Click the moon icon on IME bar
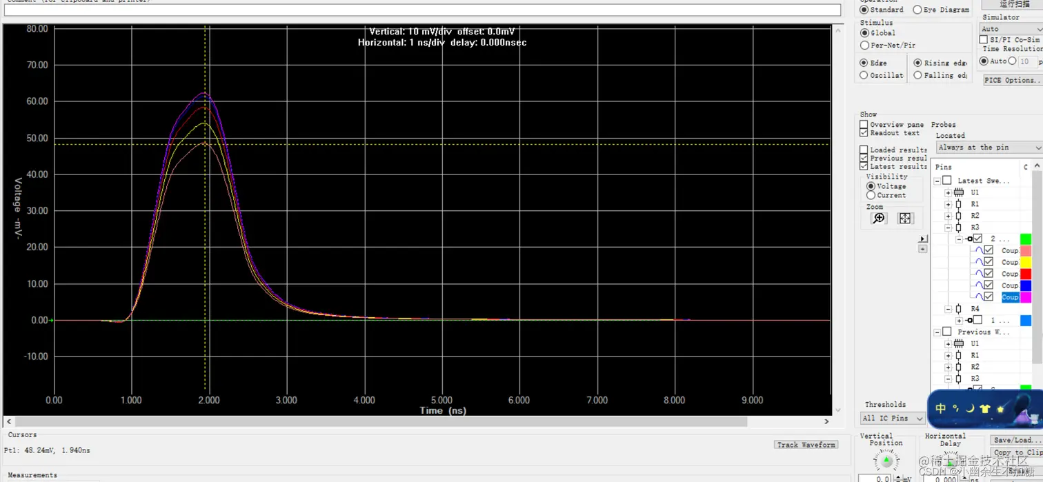 tap(969, 408)
